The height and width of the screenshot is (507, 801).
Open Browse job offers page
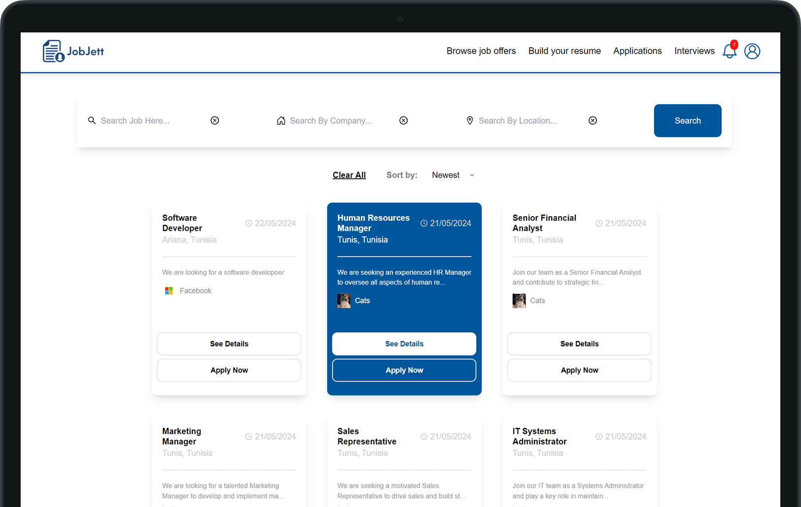[x=481, y=51]
